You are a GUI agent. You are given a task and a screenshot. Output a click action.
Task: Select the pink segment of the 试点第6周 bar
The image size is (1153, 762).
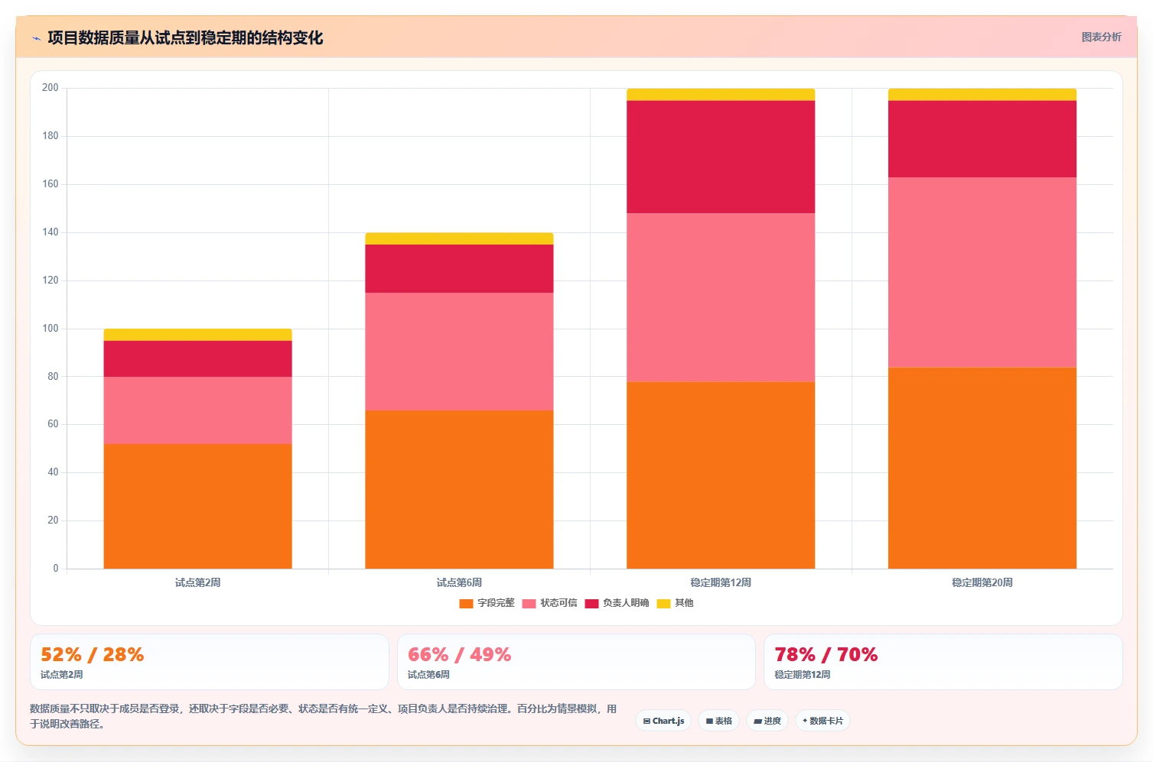click(459, 352)
